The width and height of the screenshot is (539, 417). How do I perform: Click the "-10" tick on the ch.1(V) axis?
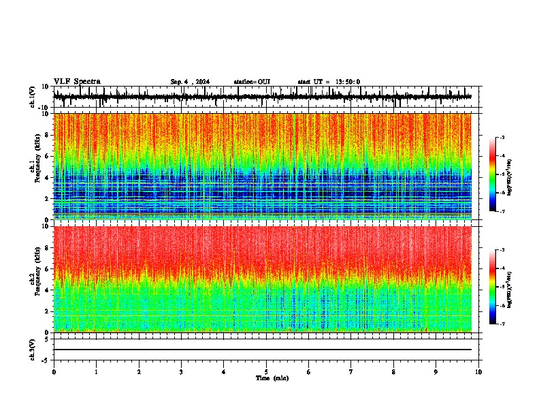[44, 107]
